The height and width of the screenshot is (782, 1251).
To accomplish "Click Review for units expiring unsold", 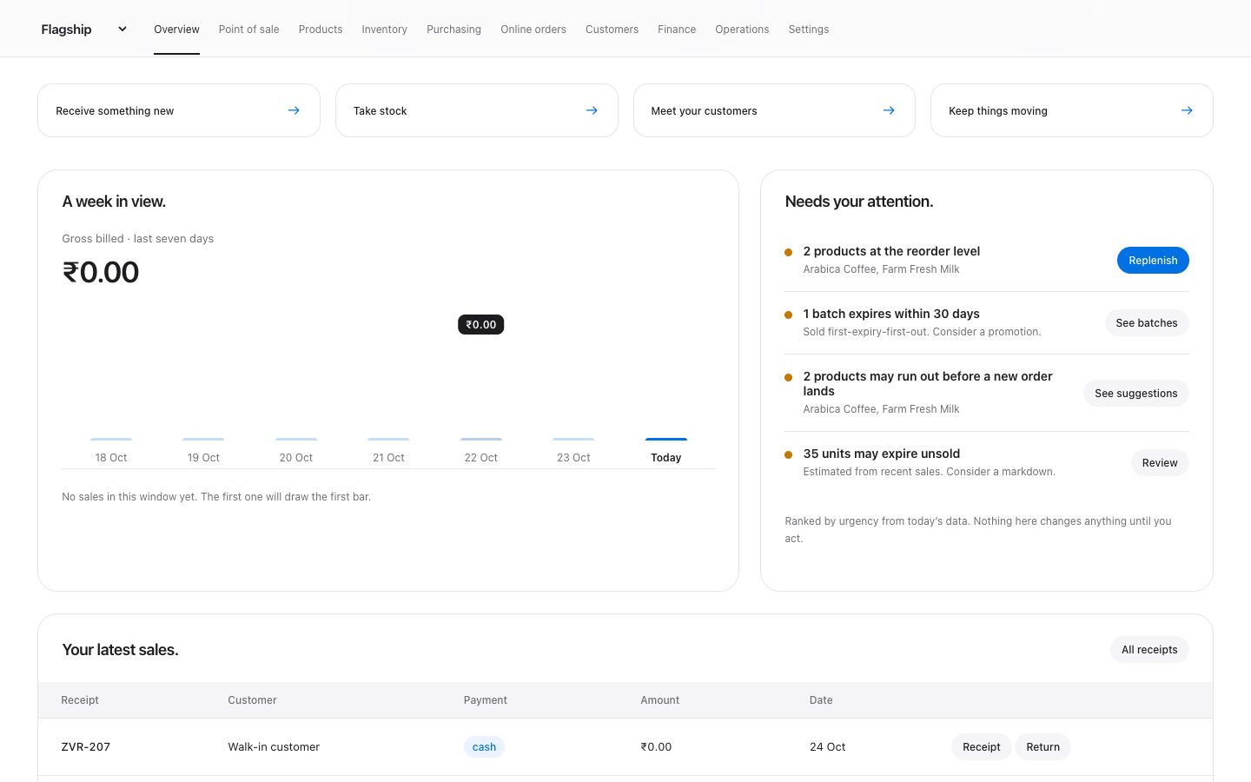I will tap(1160, 463).
